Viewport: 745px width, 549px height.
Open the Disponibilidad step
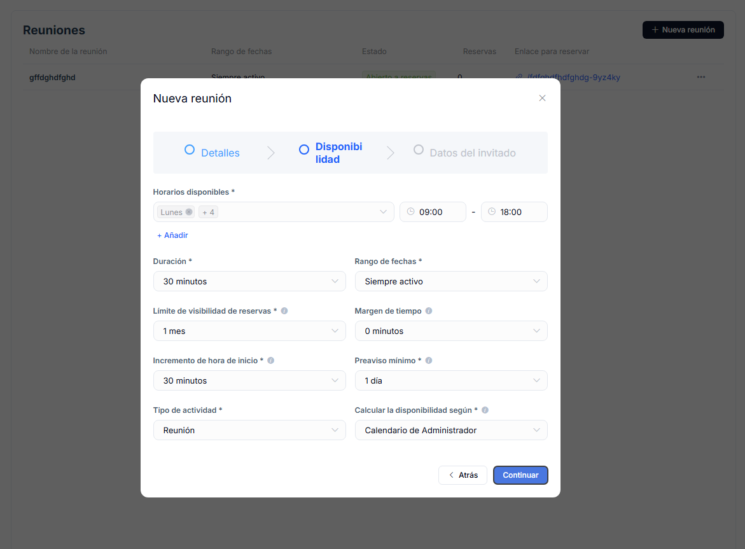(x=338, y=153)
